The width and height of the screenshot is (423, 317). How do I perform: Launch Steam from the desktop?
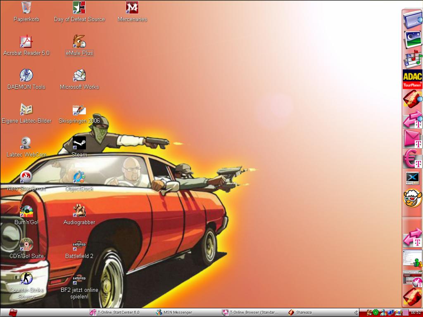(x=79, y=147)
